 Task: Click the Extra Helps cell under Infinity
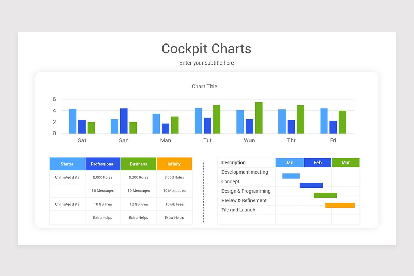point(174,217)
